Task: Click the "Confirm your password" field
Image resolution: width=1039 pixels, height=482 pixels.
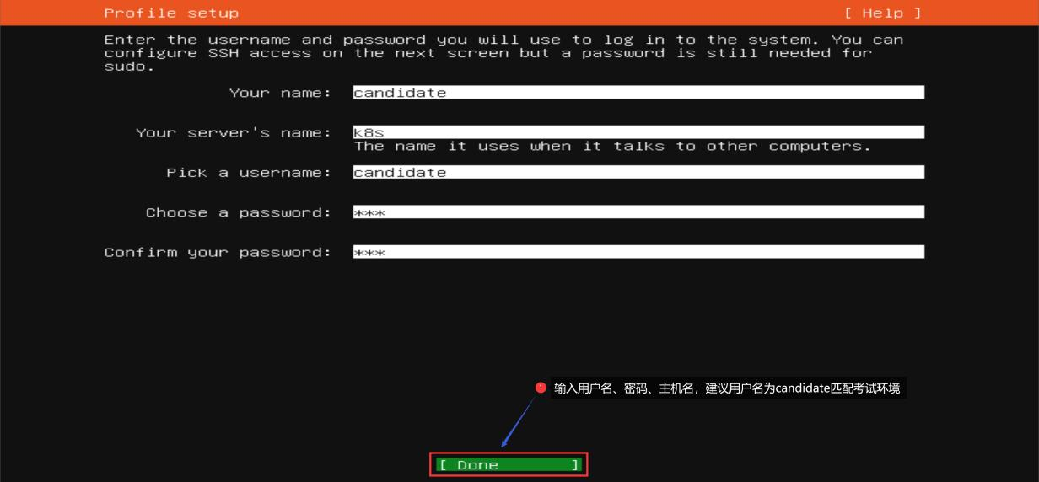Action: coord(638,252)
